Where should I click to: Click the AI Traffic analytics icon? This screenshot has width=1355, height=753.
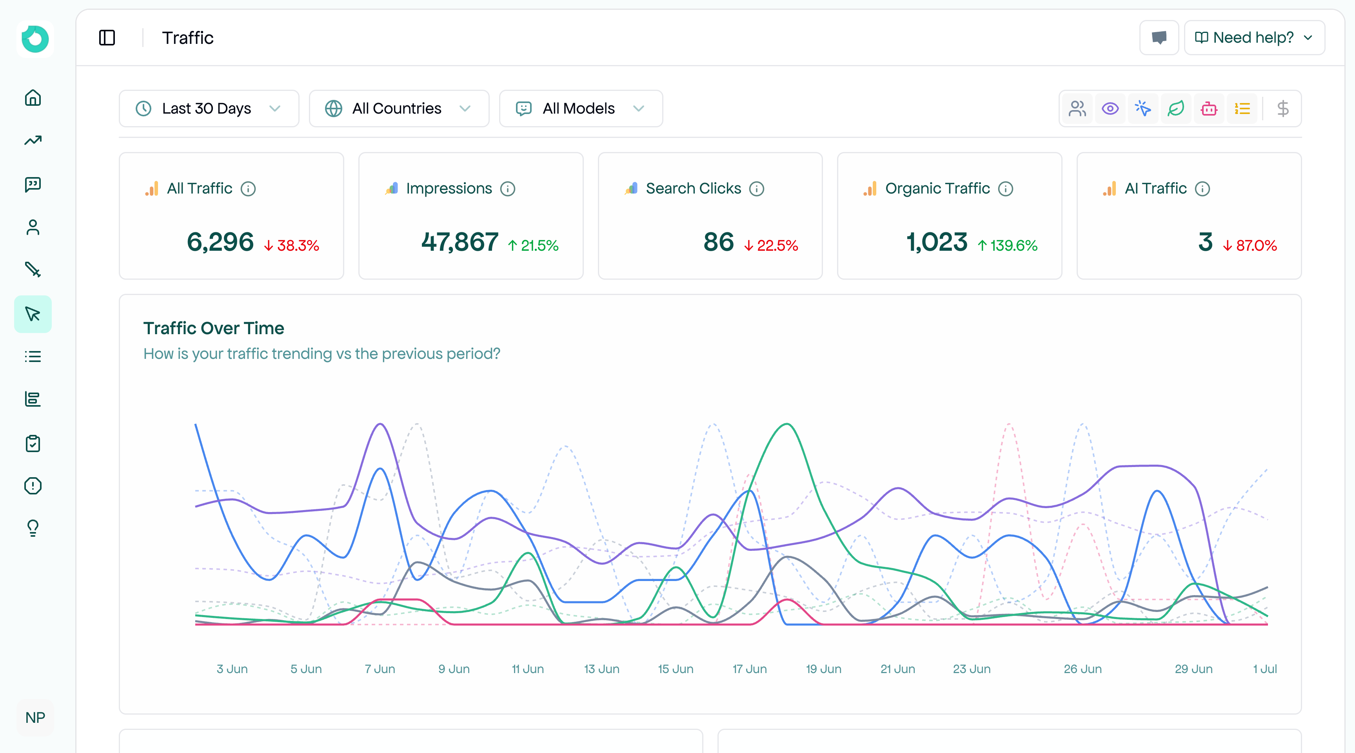click(x=1110, y=189)
